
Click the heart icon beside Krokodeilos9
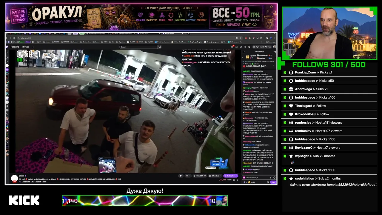[291, 114]
